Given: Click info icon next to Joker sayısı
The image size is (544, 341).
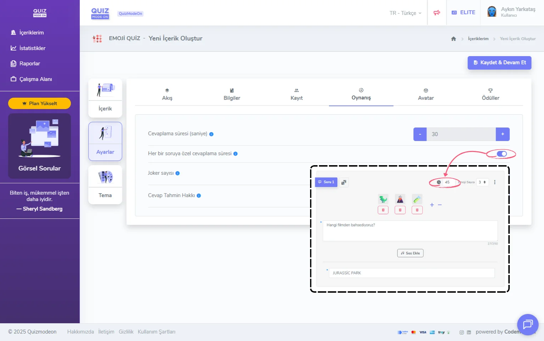Looking at the screenshot, I should pyautogui.click(x=178, y=173).
